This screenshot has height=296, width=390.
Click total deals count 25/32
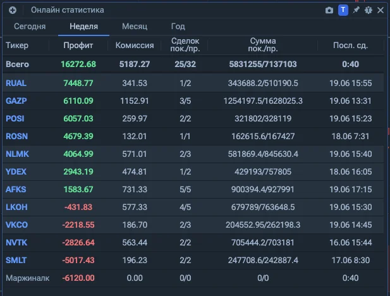tap(185, 65)
